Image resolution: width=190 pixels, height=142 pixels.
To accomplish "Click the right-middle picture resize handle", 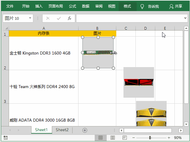I will [113, 53].
